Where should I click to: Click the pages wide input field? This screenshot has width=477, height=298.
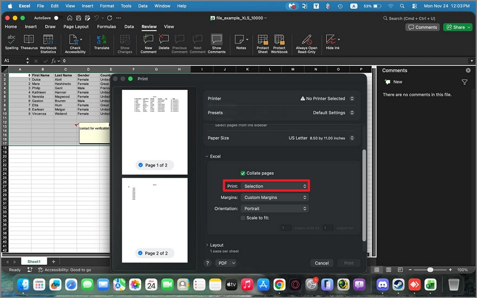(286, 228)
